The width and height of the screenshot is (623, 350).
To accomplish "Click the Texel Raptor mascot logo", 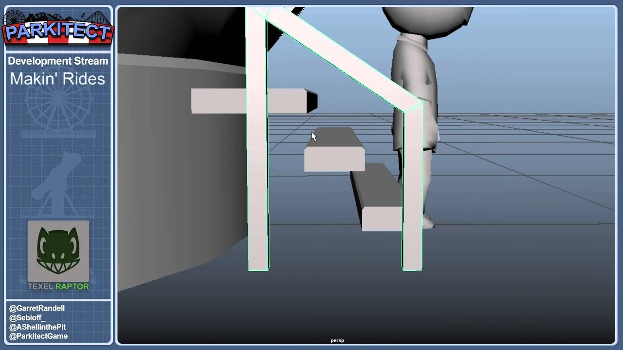I will click(x=58, y=251).
